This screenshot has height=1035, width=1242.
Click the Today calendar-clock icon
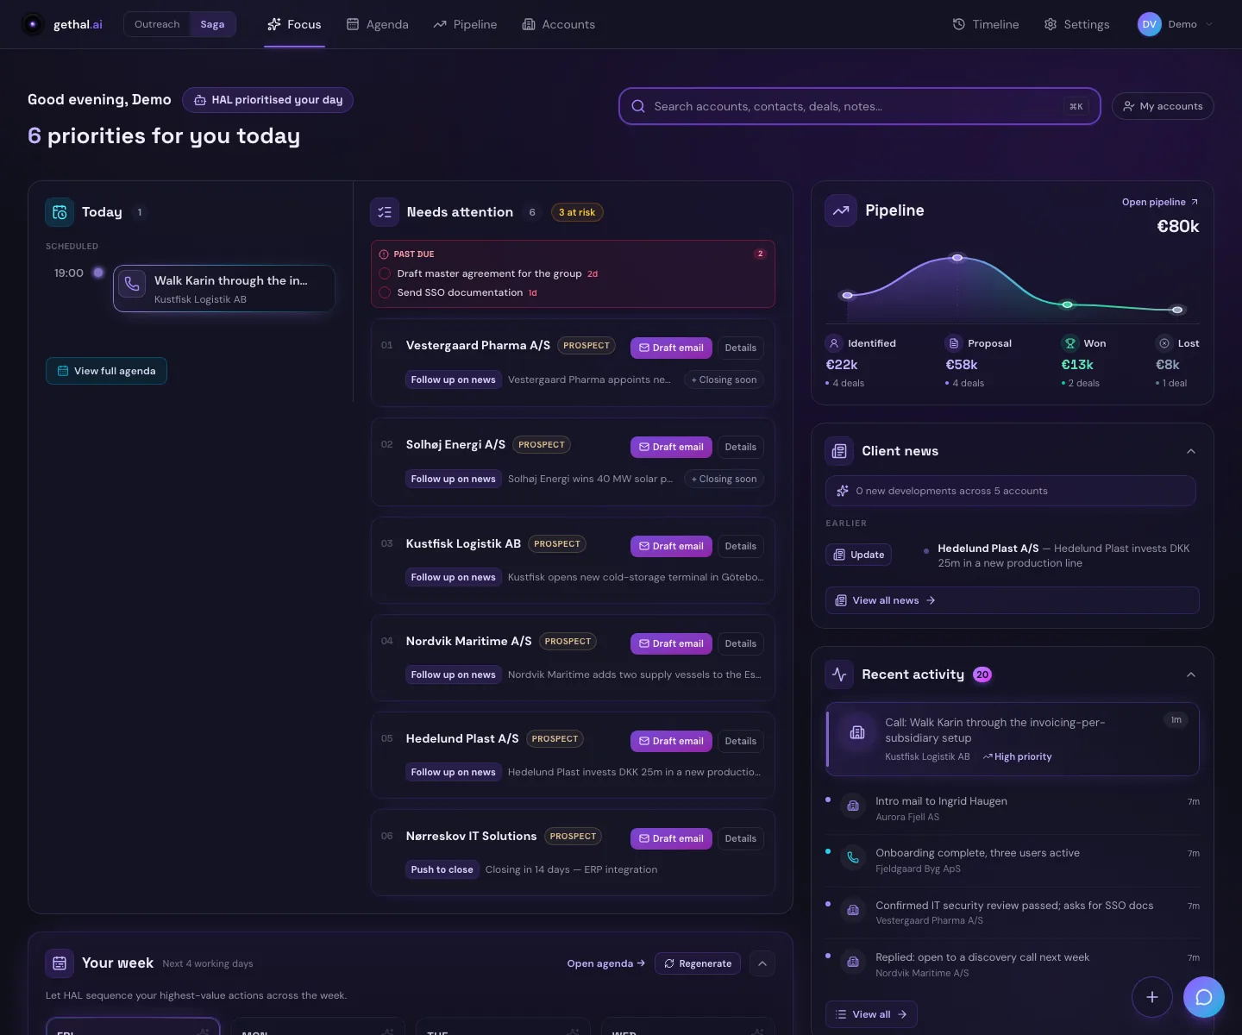pyautogui.click(x=60, y=212)
